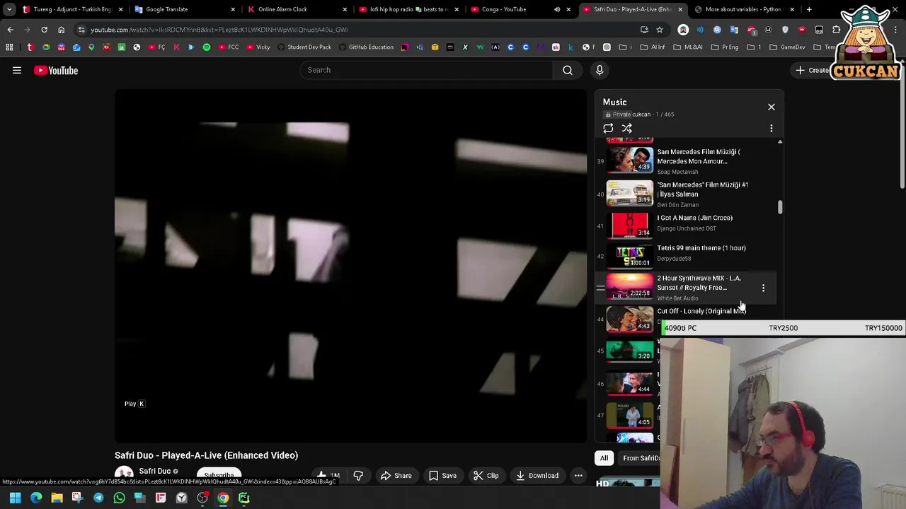The height and width of the screenshot is (509, 906).
Task: Expand the ML&AI bookmarks folder
Action: (x=687, y=47)
